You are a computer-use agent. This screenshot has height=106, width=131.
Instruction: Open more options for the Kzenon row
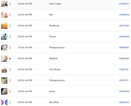pos(10,36)
